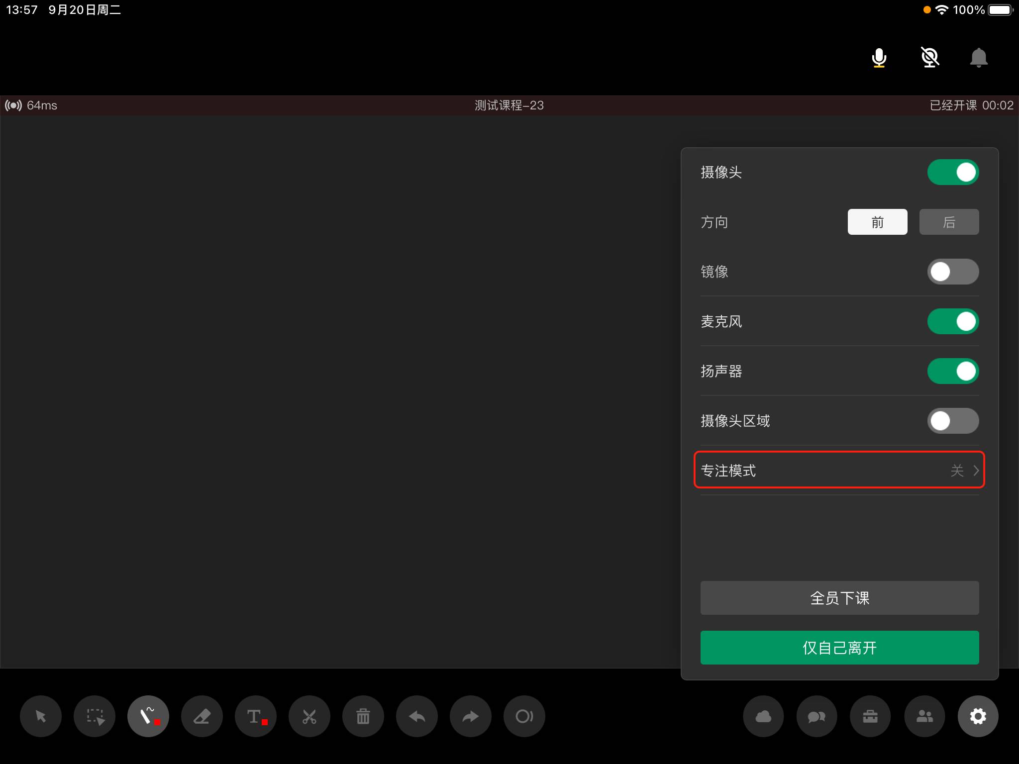Redo the whiteboard action
Image resolution: width=1019 pixels, height=764 pixels.
[471, 716]
